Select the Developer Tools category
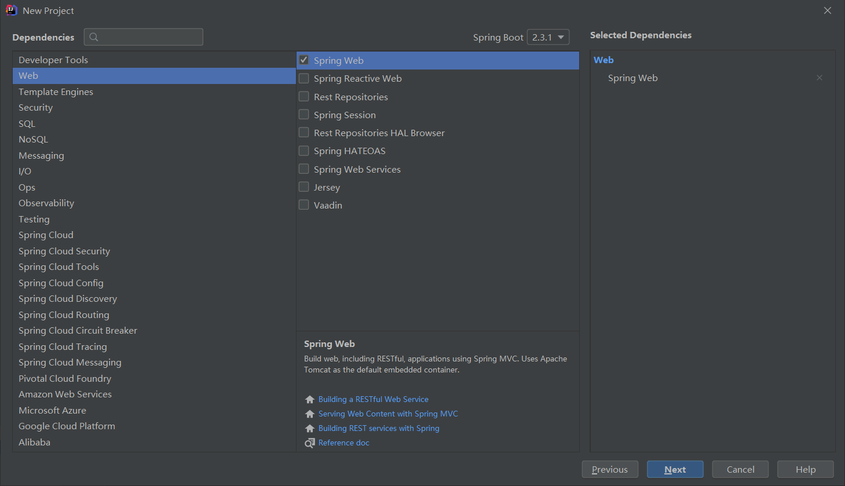Screen dimensions: 845x486 pyautogui.click(x=154, y=60)
